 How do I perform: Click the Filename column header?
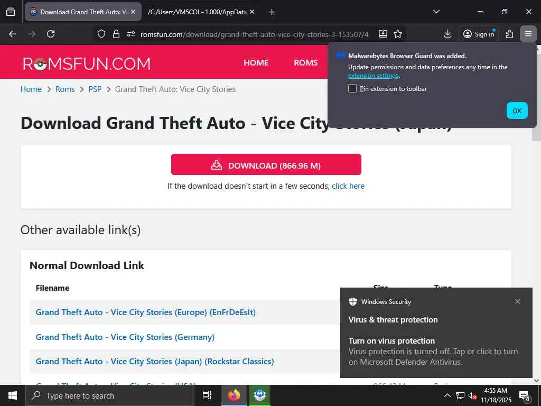52,288
